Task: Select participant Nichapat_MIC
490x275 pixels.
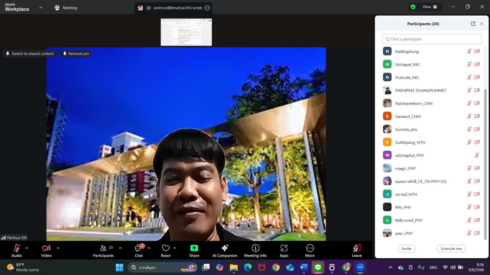Action: click(432, 64)
